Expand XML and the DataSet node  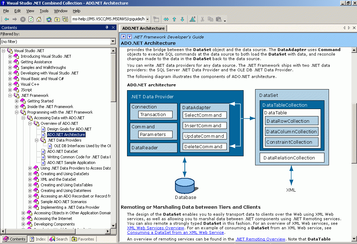(x=30, y=179)
